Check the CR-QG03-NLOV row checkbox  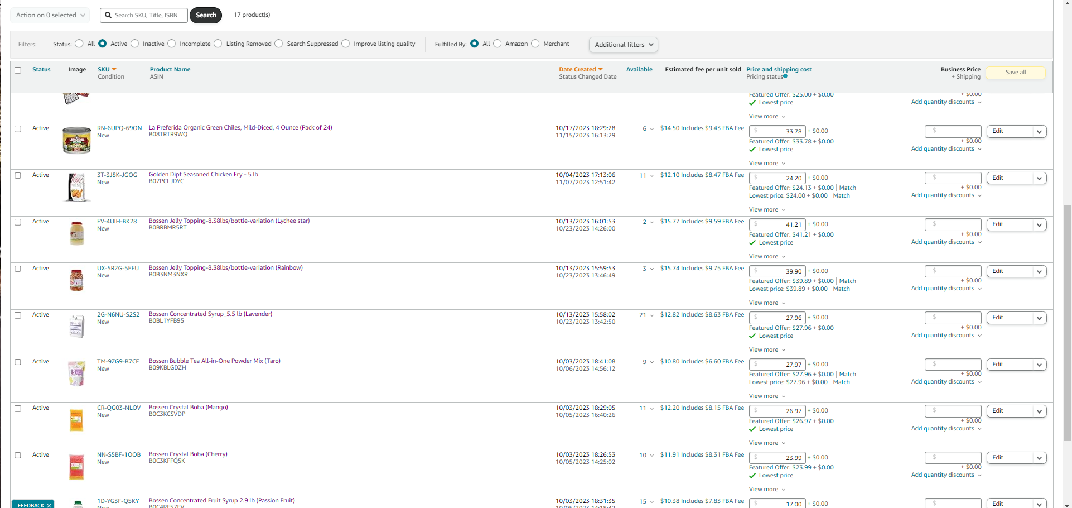18,409
